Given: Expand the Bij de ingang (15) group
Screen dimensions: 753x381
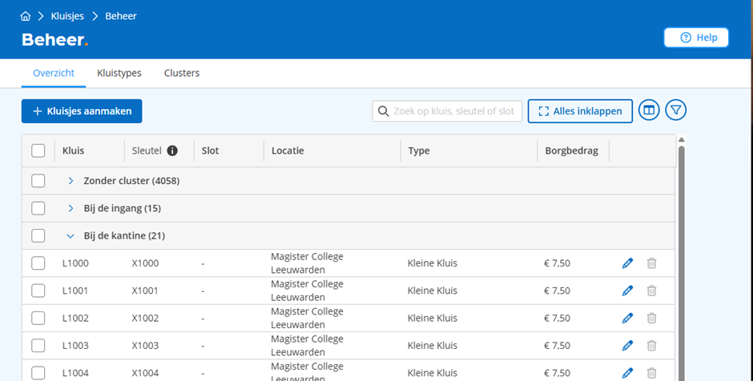Looking at the screenshot, I should coord(70,208).
